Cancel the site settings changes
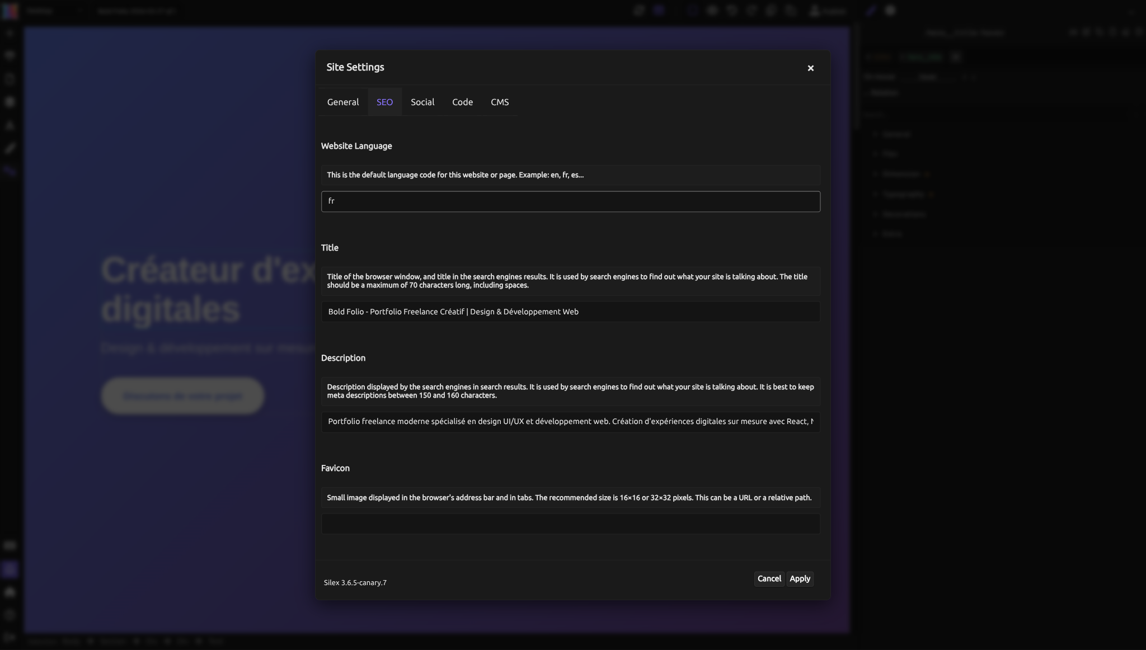The image size is (1146, 650). point(768,578)
